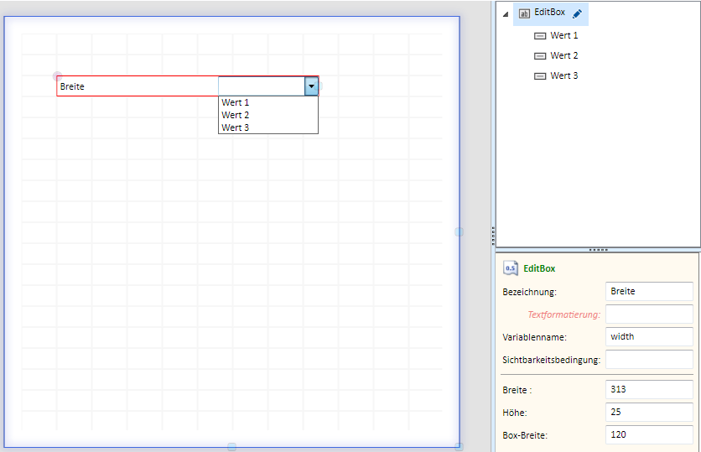Open the combo box arrow on canvas
Image resolution: width=701 pixels, height=452 pixels.
(311, 86)
